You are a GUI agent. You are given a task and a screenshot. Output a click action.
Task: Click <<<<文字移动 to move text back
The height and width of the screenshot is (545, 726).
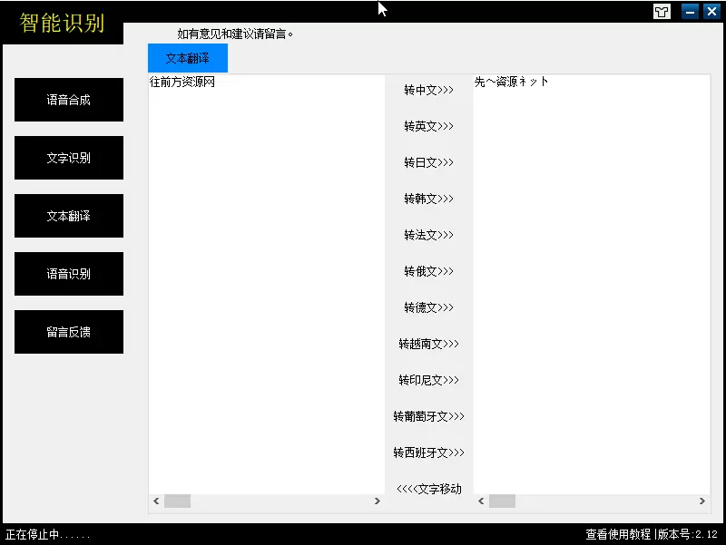[x=428, y=489]
